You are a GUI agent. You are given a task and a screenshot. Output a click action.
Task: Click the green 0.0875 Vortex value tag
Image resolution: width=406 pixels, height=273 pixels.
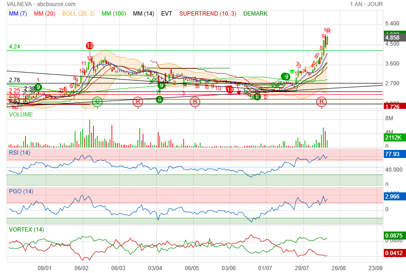[395, 235]
